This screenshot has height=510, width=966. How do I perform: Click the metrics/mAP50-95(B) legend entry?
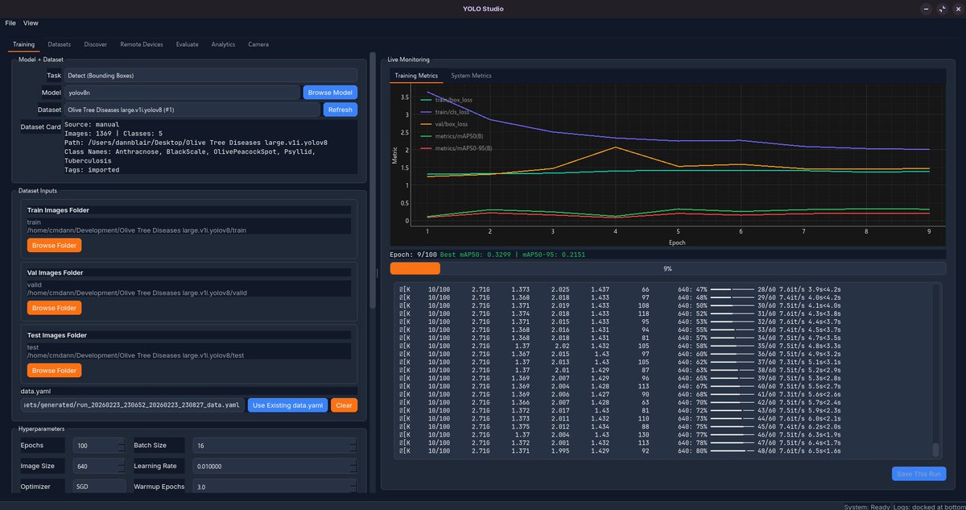[458, 150]
